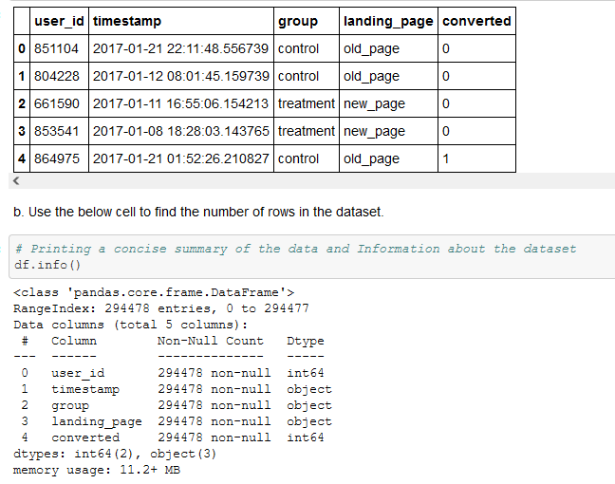
Task: Click timestamp 2017-01-08 18:28:03.143765
Action: (x=181, y=131)
